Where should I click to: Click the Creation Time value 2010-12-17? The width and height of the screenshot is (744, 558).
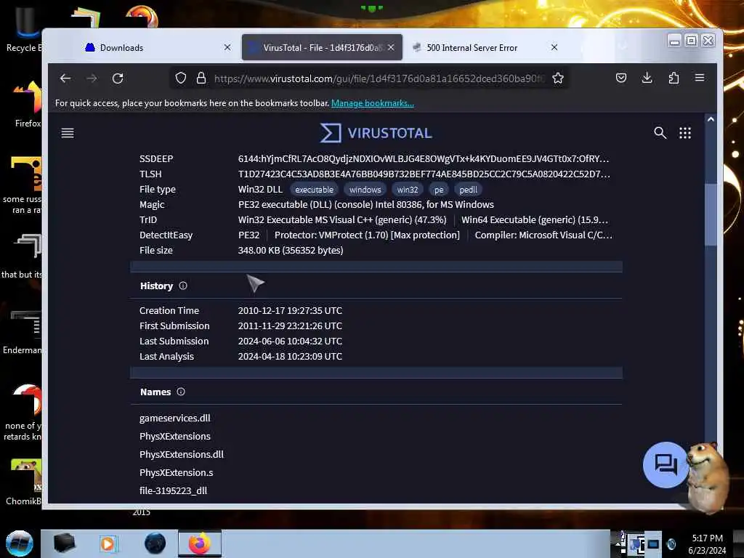coord(290,310)
